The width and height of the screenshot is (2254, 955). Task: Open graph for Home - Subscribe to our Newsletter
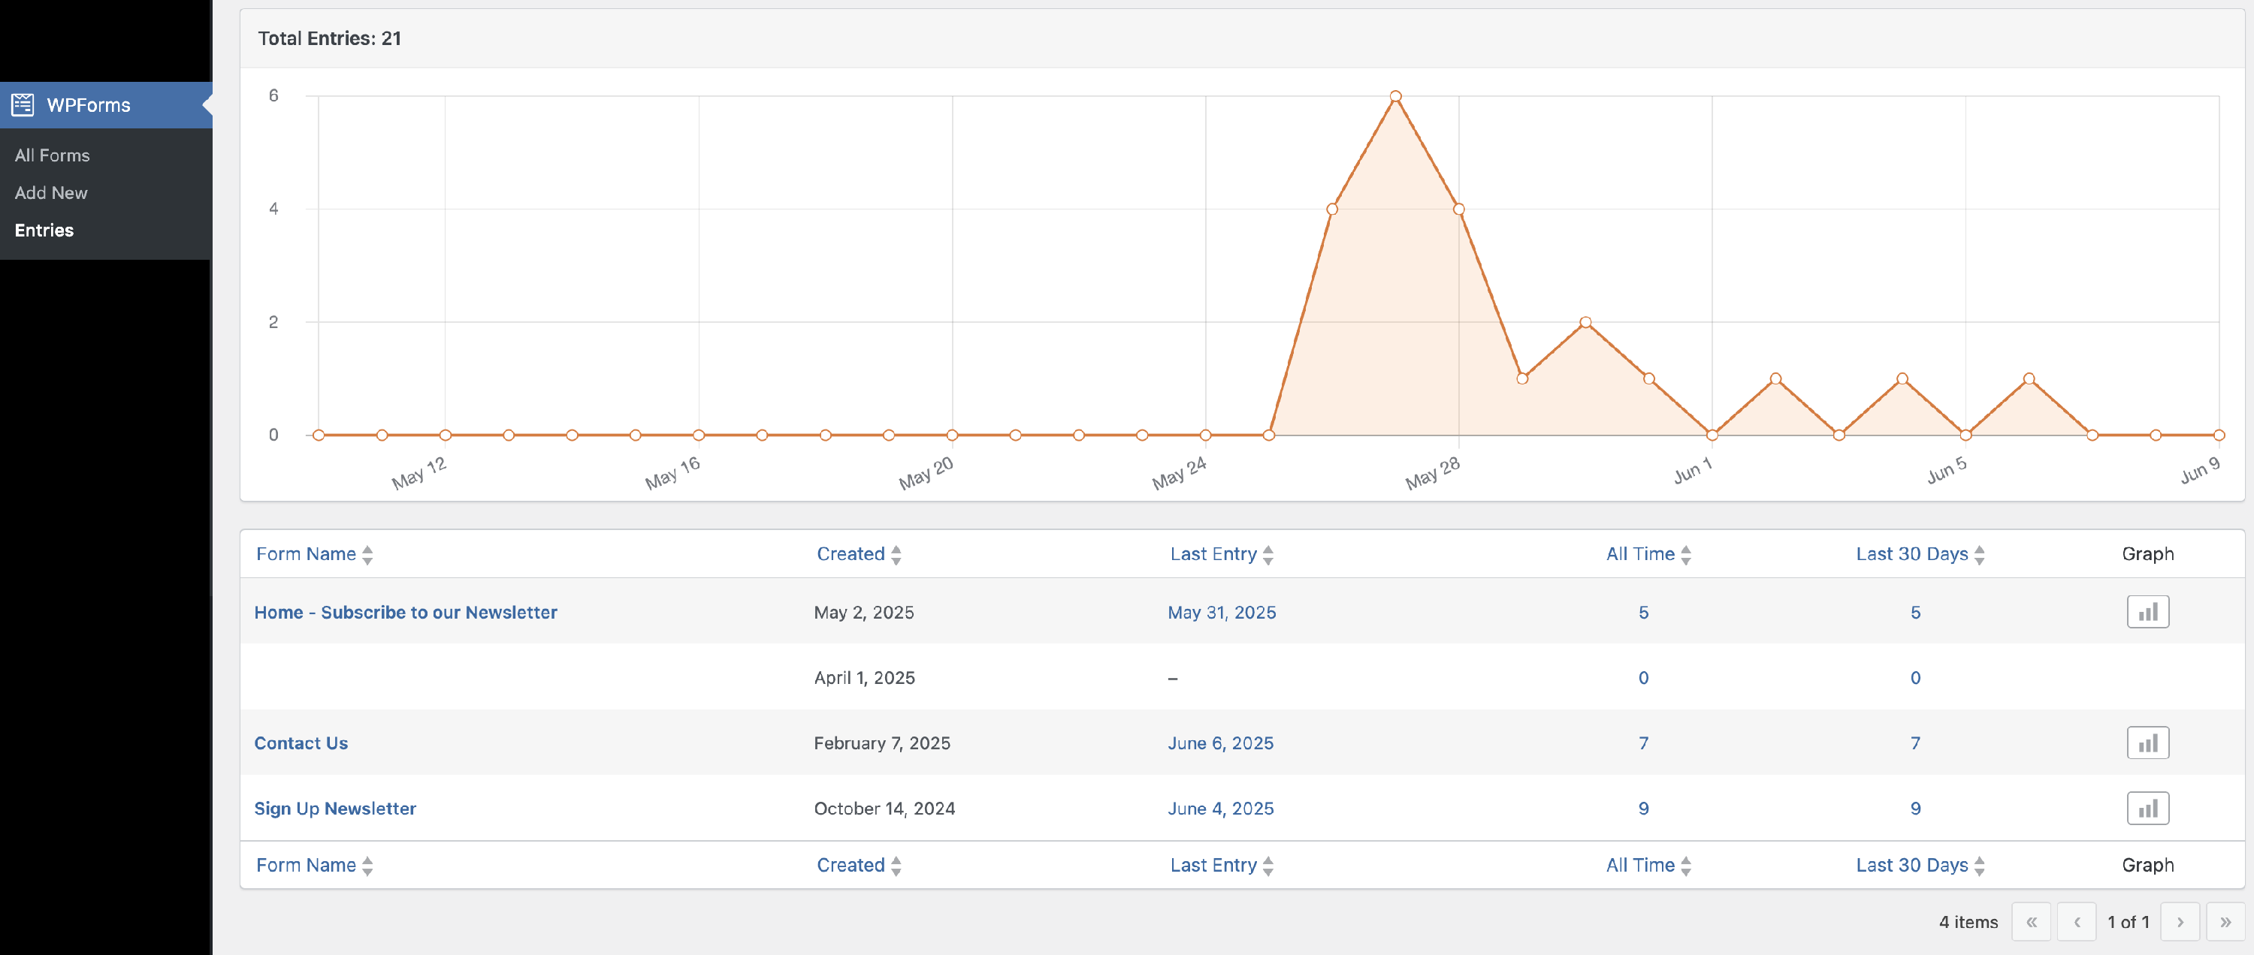click(x=2147, y=612)
